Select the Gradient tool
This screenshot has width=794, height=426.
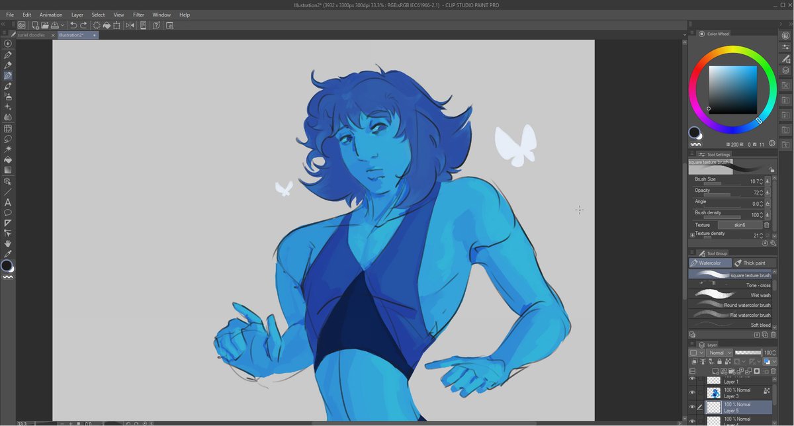8,170
